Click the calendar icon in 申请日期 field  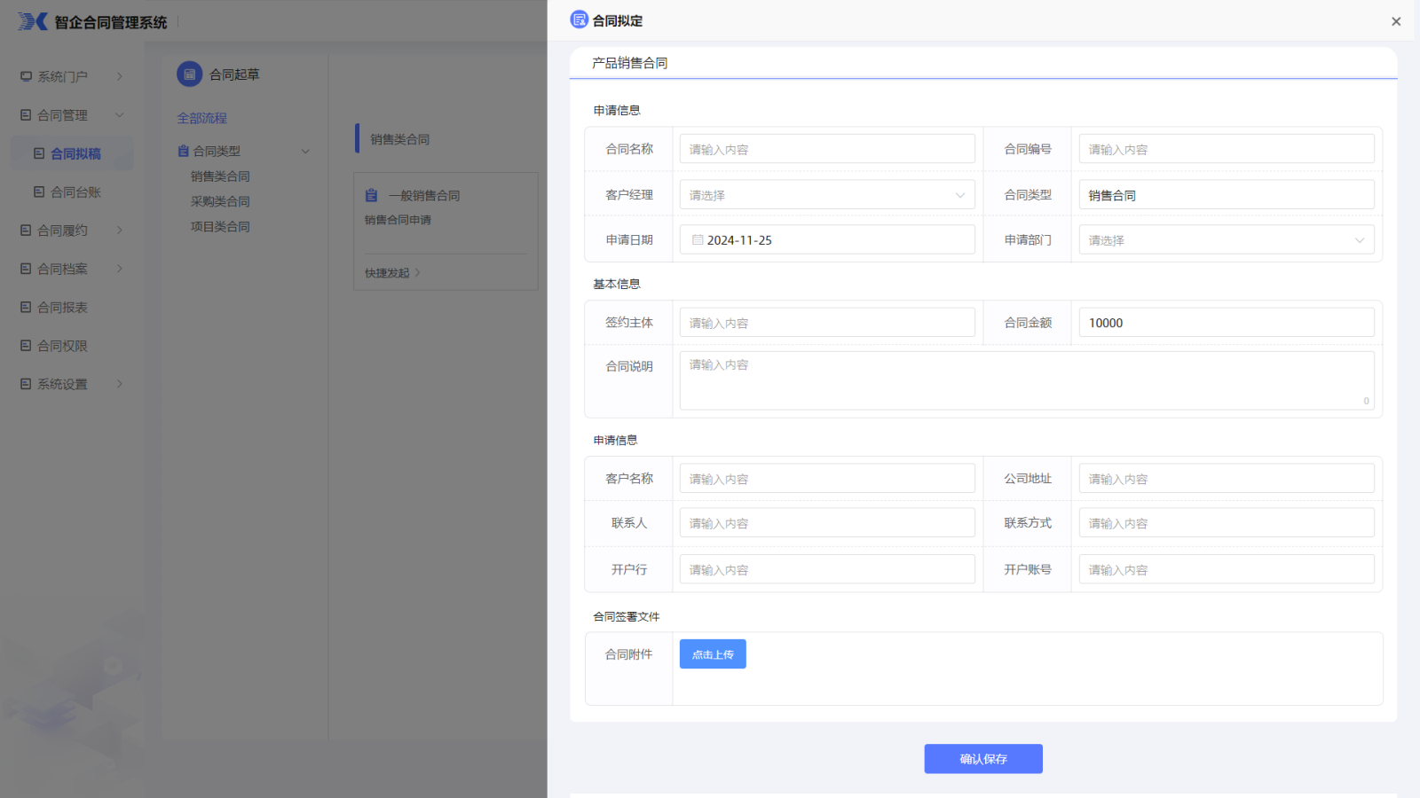click(x=698, y=240)
